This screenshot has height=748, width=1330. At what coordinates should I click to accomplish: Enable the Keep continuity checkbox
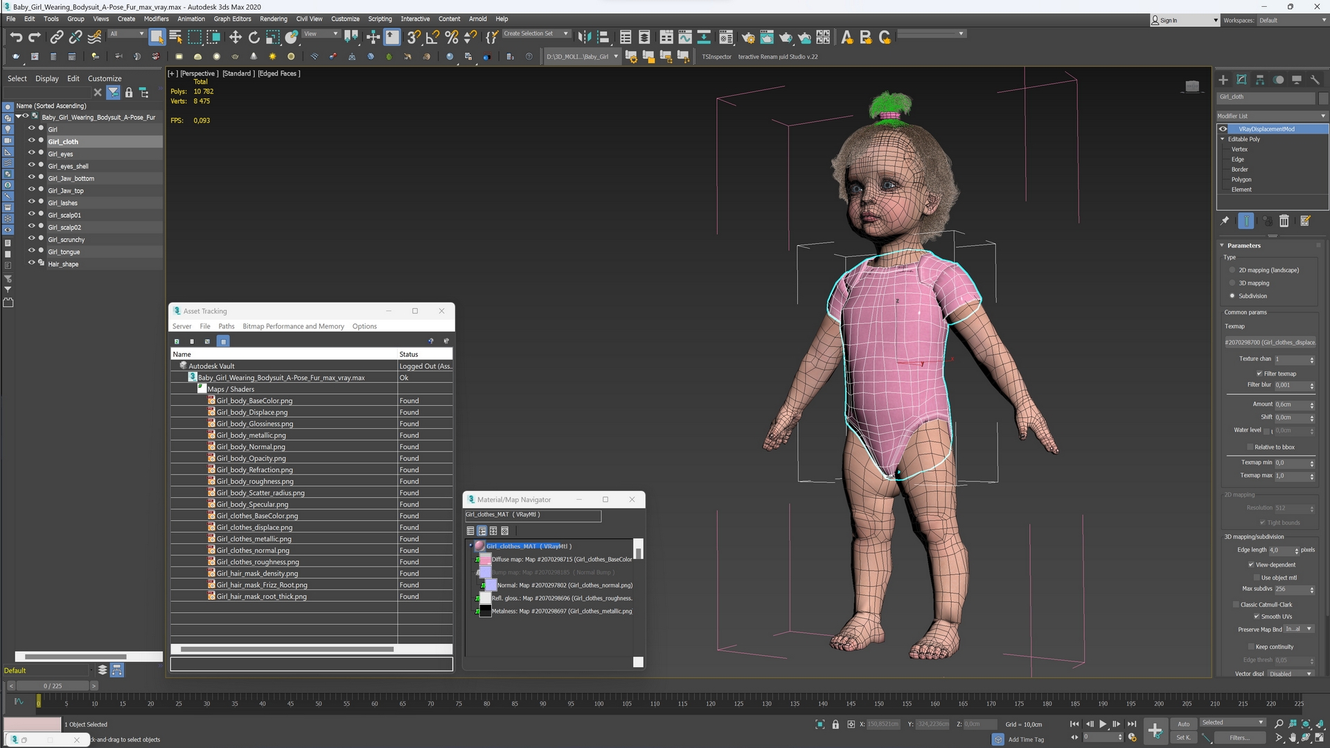1251,647
